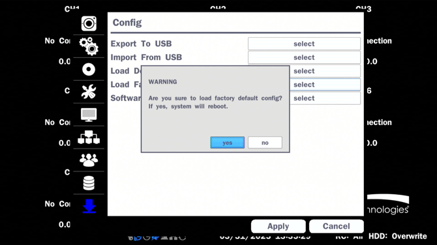
Task: Click Cancel at the bottom
Action: tap(337, 226)
